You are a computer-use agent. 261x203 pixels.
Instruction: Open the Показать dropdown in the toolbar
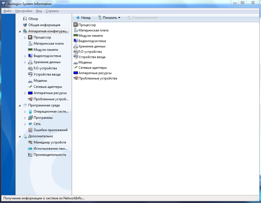(109, 18)
